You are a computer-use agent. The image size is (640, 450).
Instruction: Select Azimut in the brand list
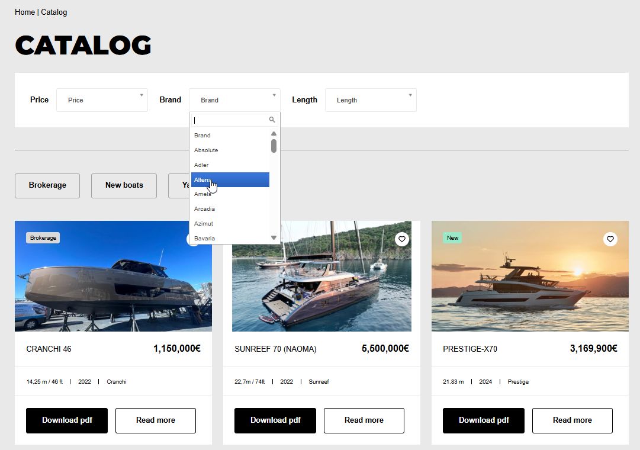pyautogui.click(x=204, y=224)
